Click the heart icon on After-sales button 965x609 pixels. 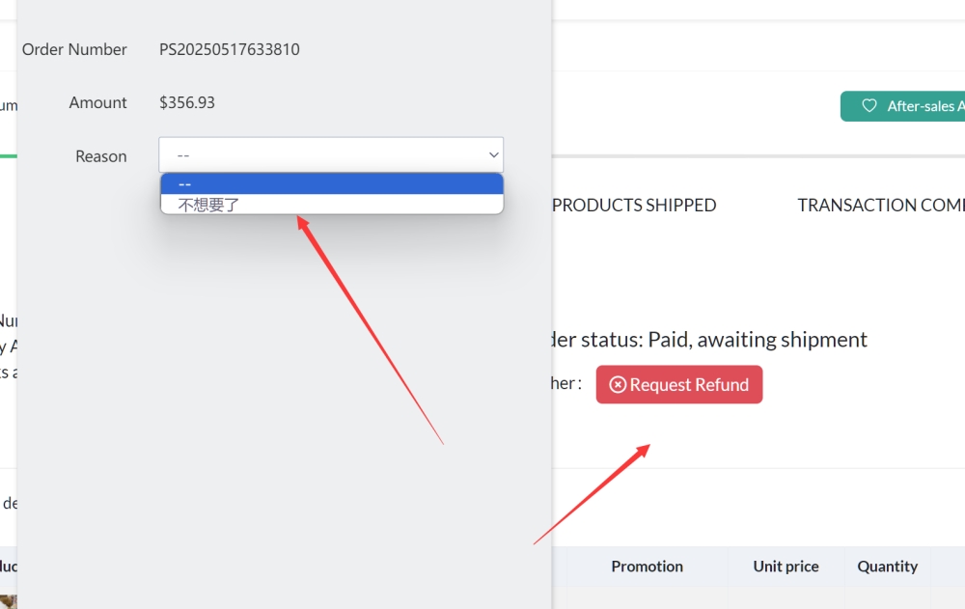tap(869, 106)
